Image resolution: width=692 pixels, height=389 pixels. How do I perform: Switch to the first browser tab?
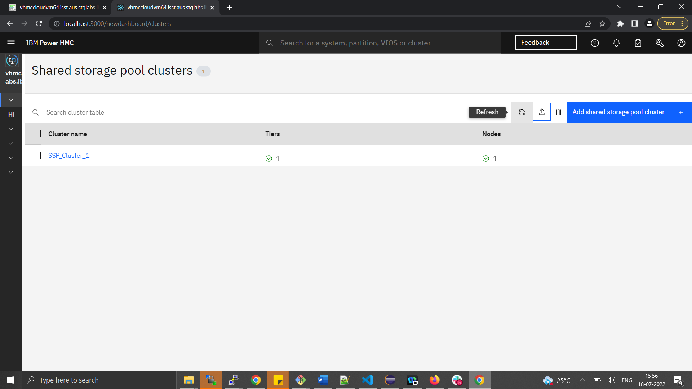click(x=58, y=8)
